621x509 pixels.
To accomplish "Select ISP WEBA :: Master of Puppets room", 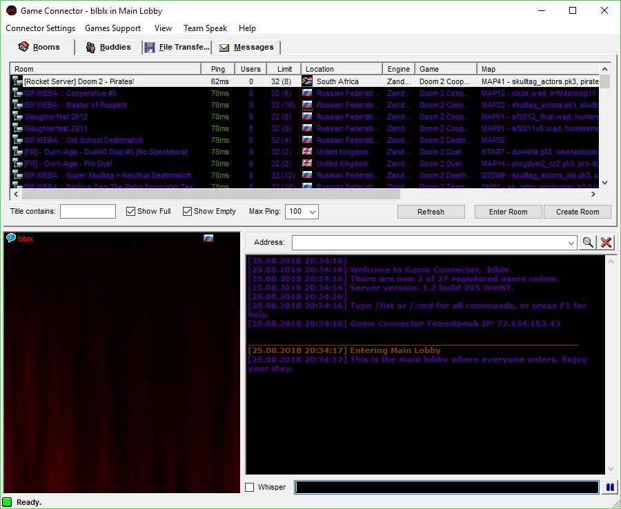I will point(305,105).
